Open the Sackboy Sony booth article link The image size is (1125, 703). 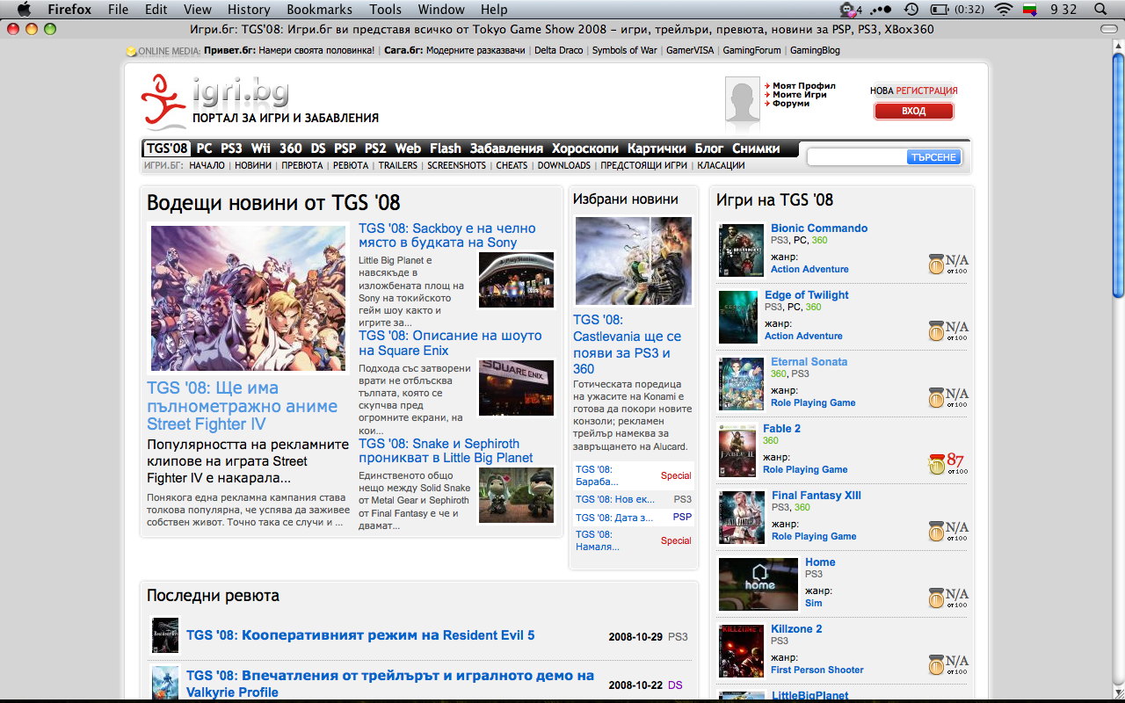point(446,236)
